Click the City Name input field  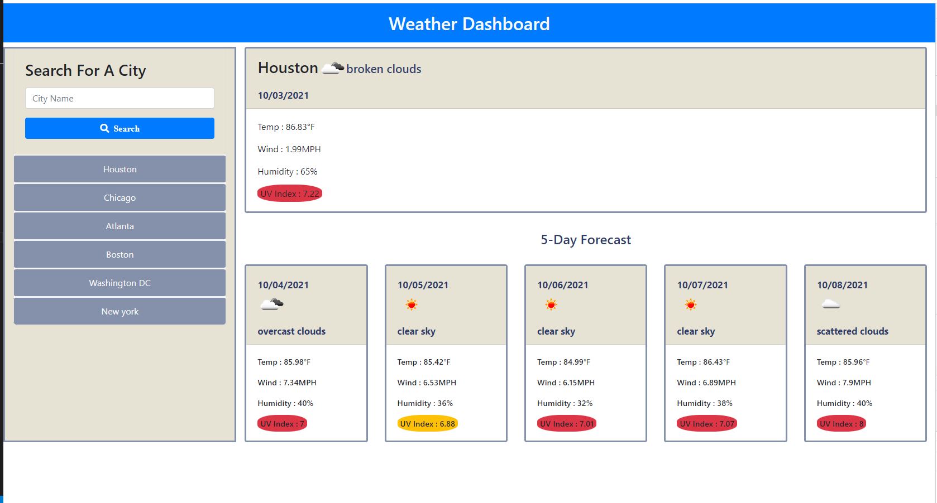tap(119, 98)
